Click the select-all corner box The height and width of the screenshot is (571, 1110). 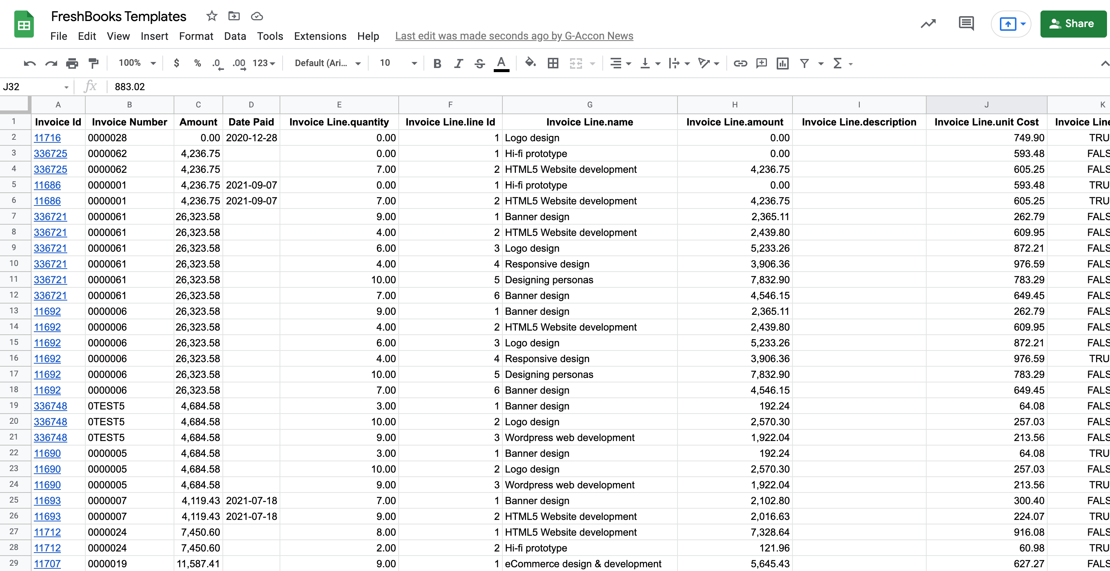(x=15, y=104)
